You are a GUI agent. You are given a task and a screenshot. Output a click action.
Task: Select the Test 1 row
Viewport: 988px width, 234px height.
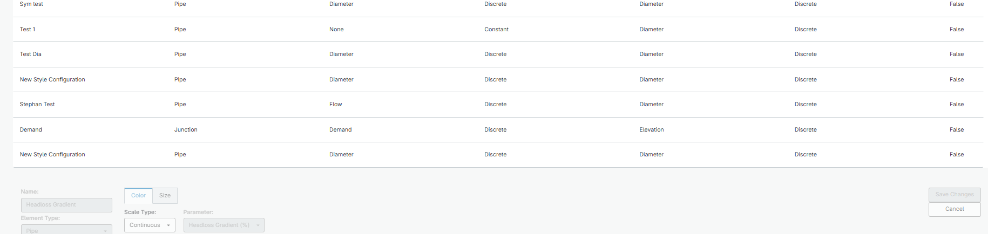[28, 30]
